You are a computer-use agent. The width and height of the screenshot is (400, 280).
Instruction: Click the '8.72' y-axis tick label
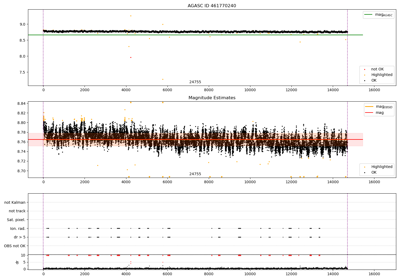coord(21,161)
